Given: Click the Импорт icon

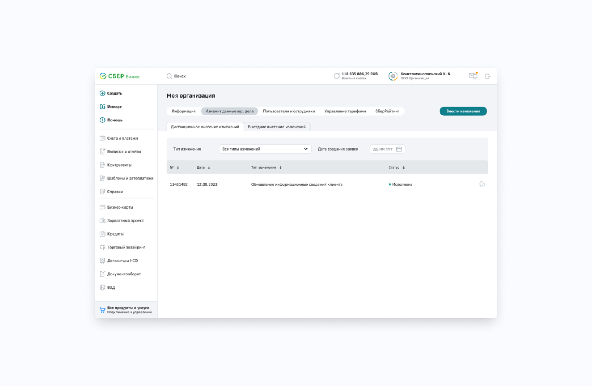Looking at the screenshot, I should [102, 107].
